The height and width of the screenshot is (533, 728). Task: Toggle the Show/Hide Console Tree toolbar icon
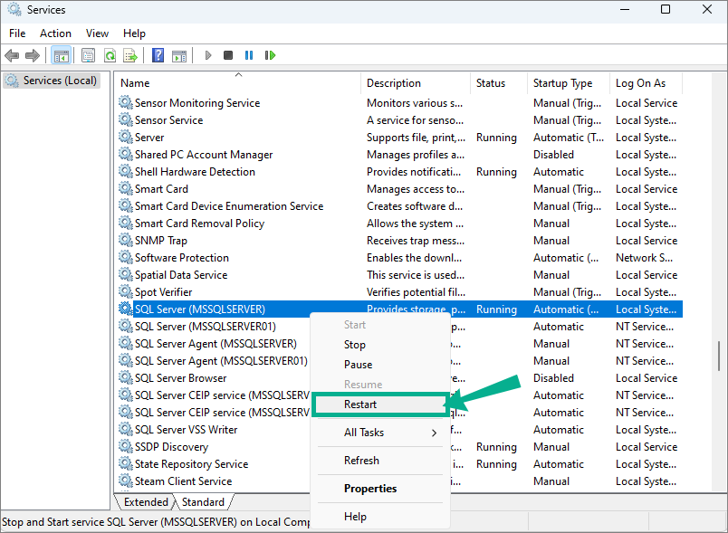[x=62, y=56]
